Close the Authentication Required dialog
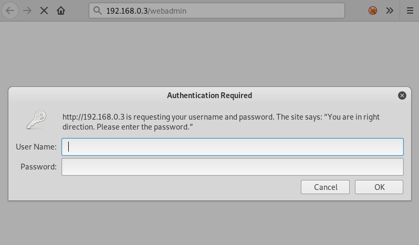 402,95
